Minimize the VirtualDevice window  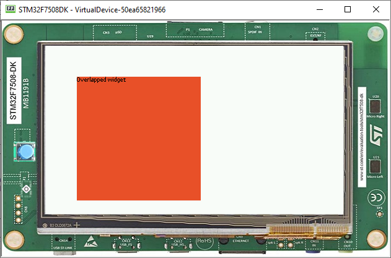point(320,9)
